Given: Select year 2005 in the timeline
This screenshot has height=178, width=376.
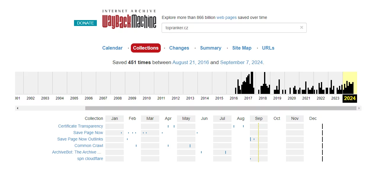Looking at the screenshot, I should pos(74,98).
